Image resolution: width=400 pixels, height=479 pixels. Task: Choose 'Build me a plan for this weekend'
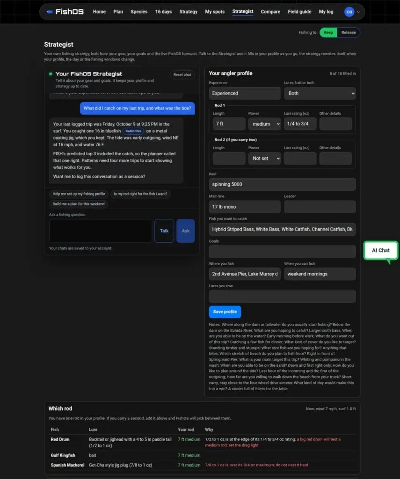tap(79, 204)
